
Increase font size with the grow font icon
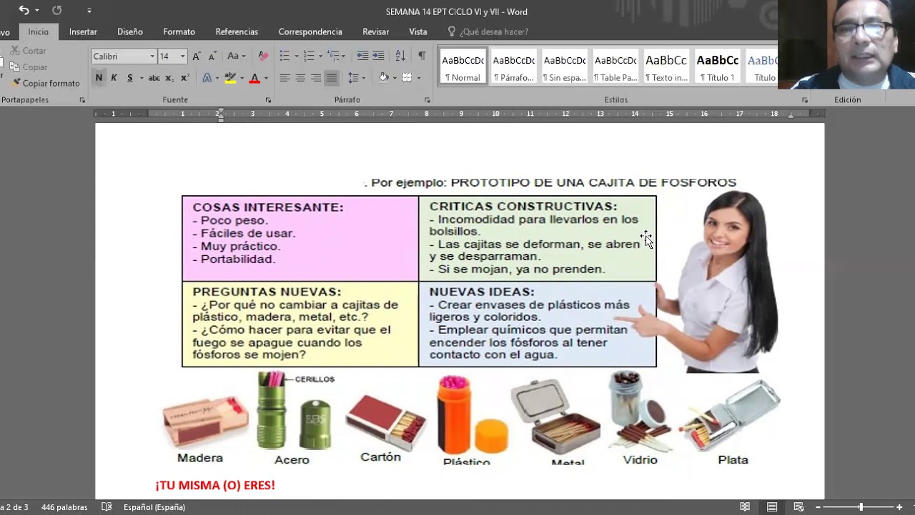(197, 56)
